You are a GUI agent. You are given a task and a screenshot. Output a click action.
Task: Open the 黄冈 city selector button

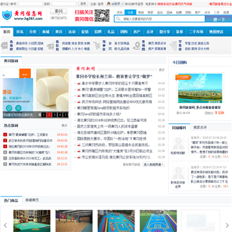[x=59, y=11]
